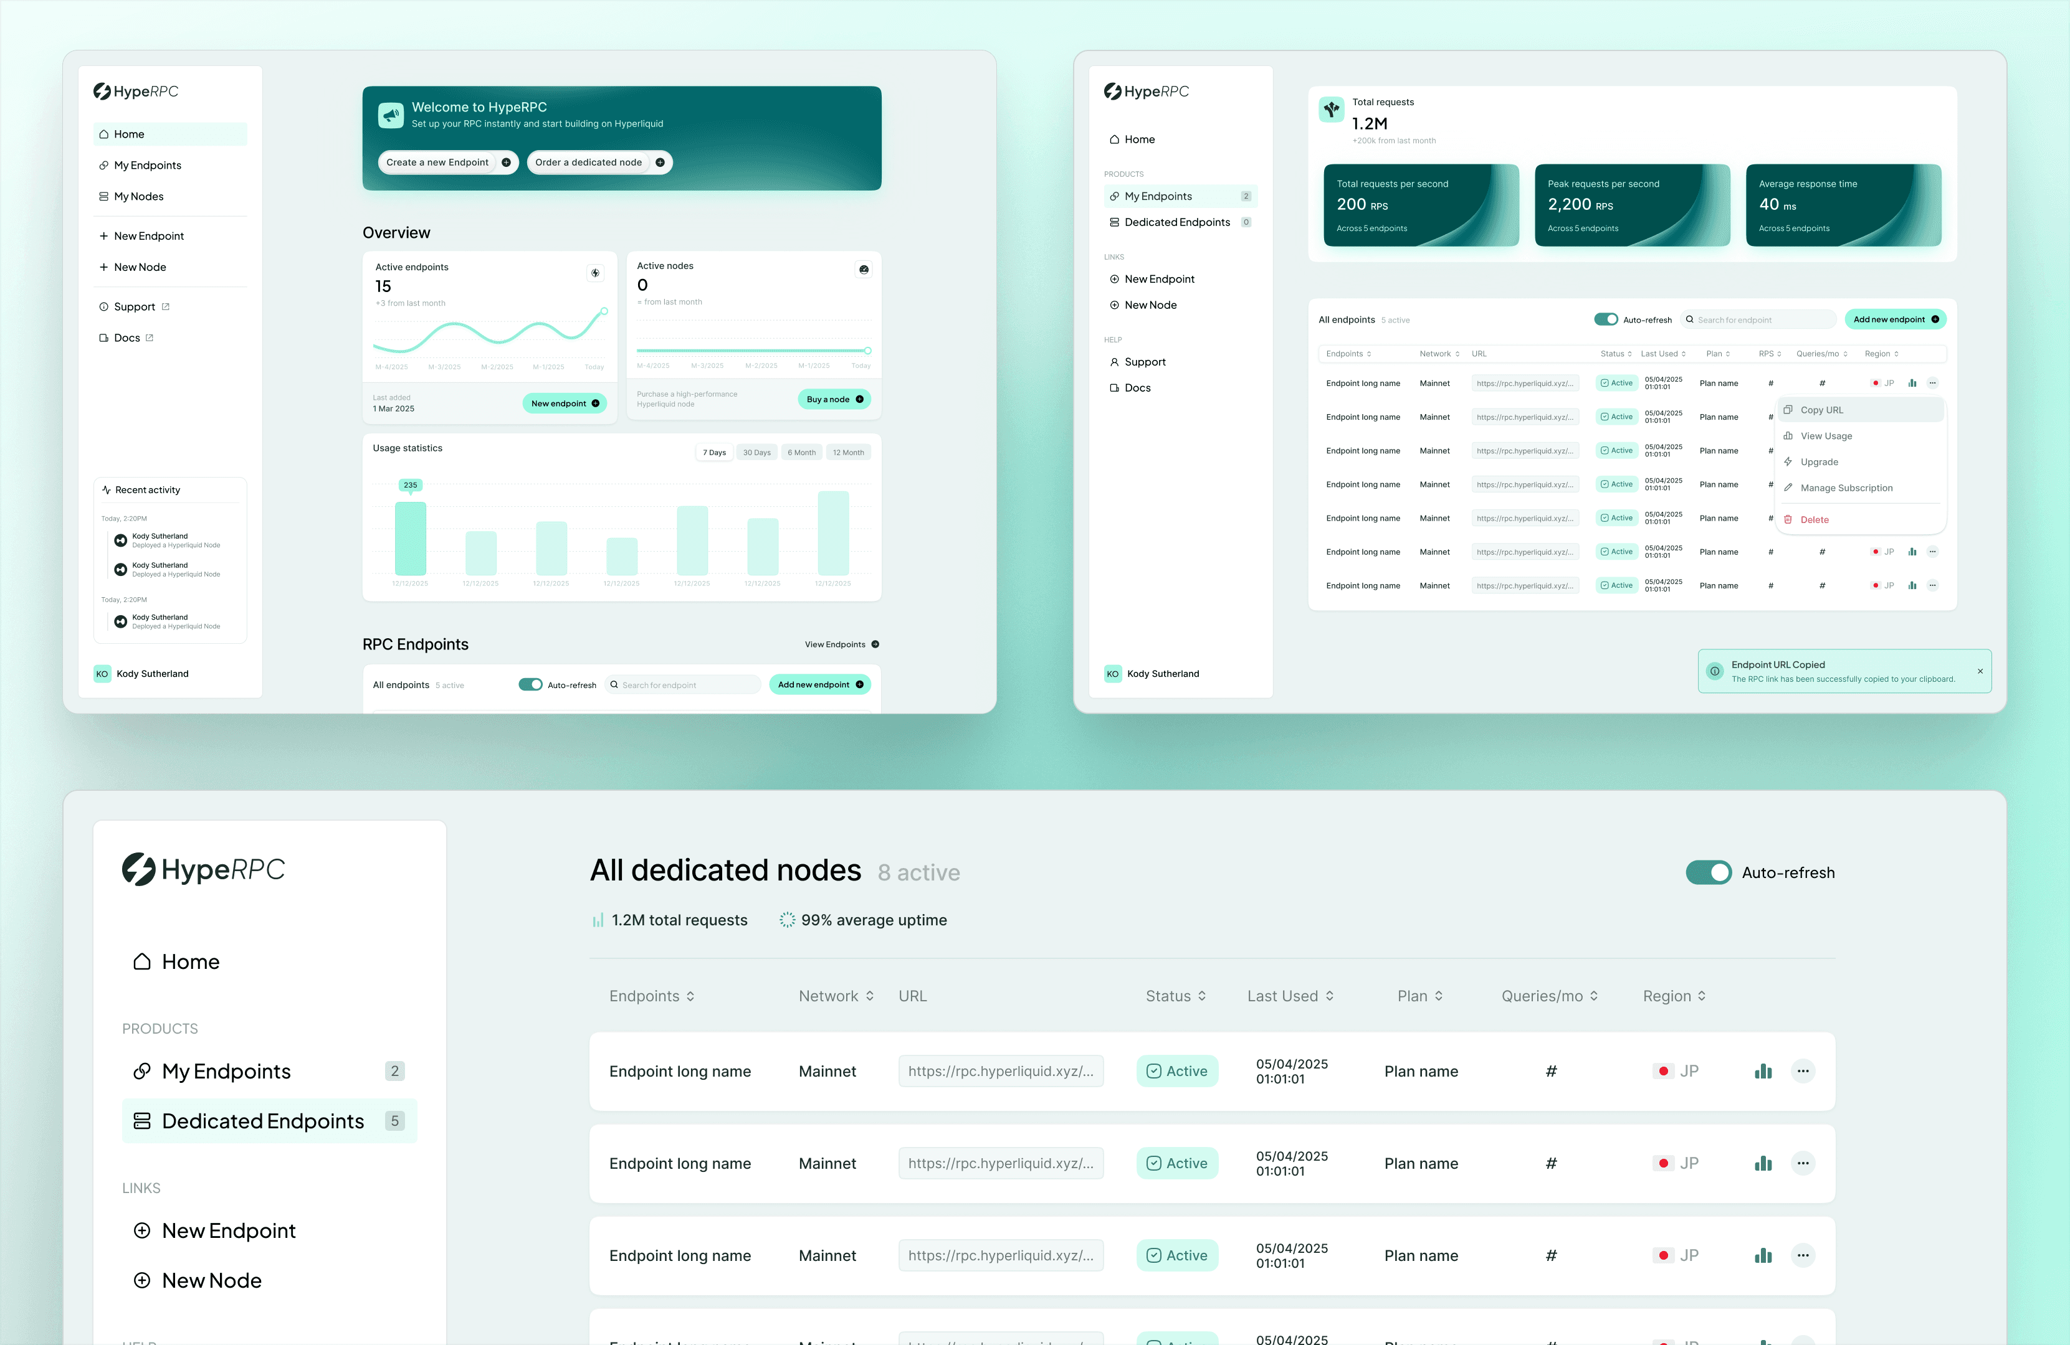Open the View Endpoints link
2070x1345 pixels.
[842, 644]
